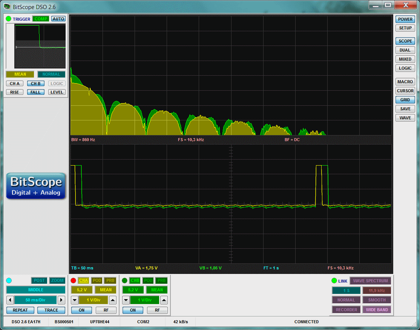Open channel B 1 V/Div selector
Image resolution: width=420 pixels, height=330 pixels.
click(x=145, y=300)
